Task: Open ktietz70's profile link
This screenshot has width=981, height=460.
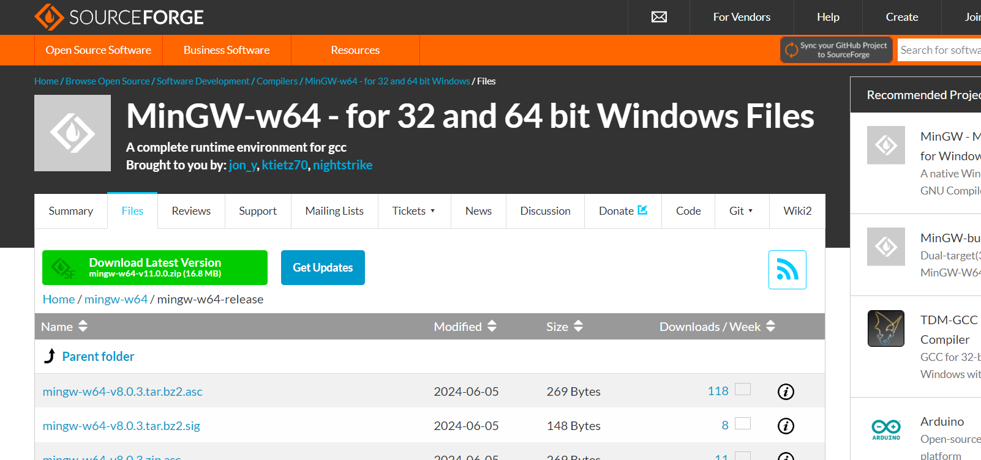Action: [285, 165]
